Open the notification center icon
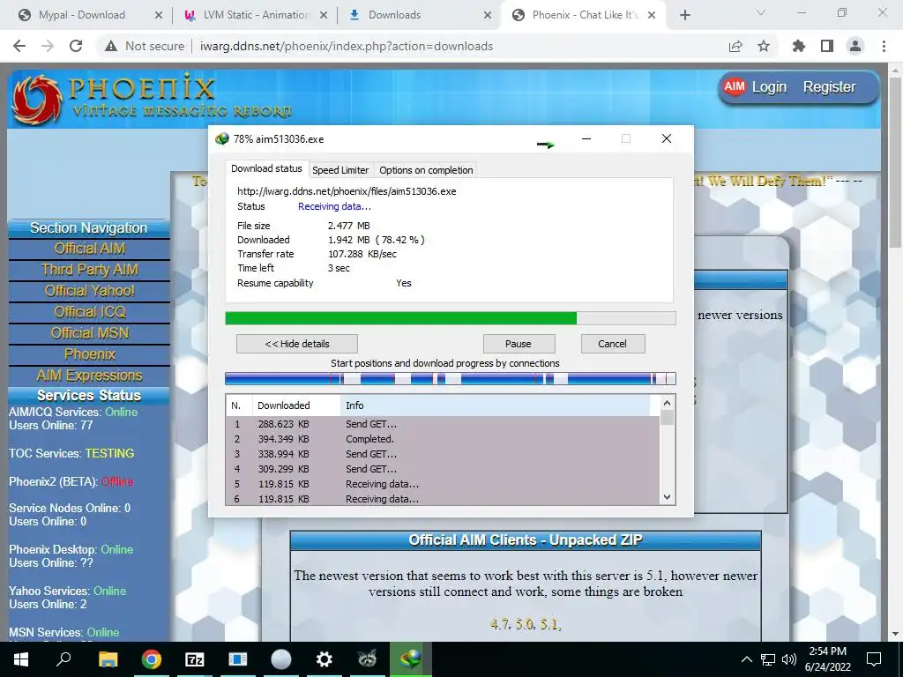903x677 pixels. (874, 659)
